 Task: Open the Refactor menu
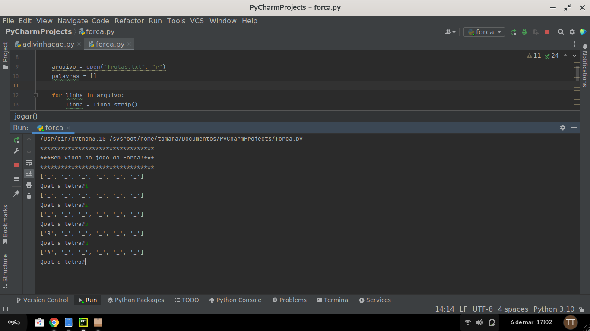pos(129,21)
